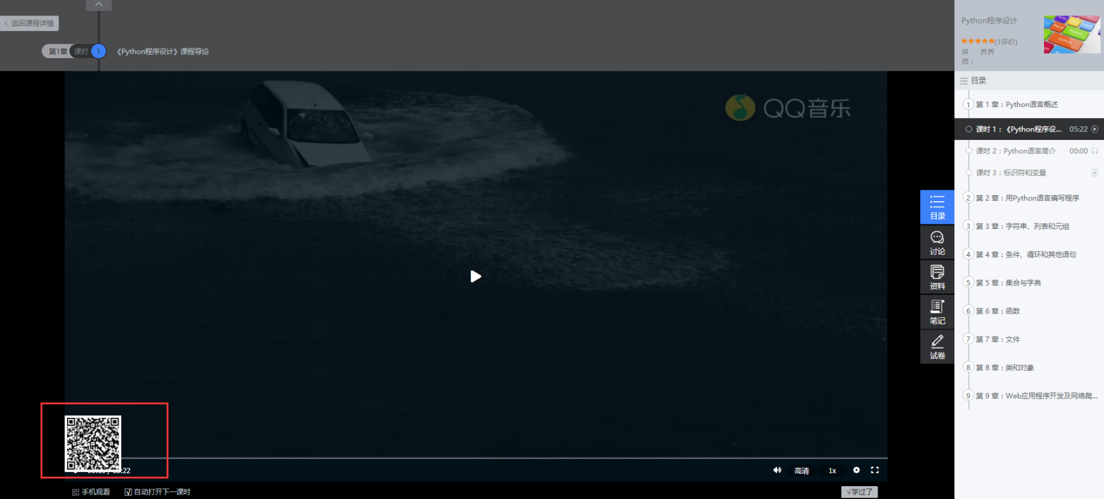
Task: Open the 试卷 exam panel
Action: click(937, 347)
